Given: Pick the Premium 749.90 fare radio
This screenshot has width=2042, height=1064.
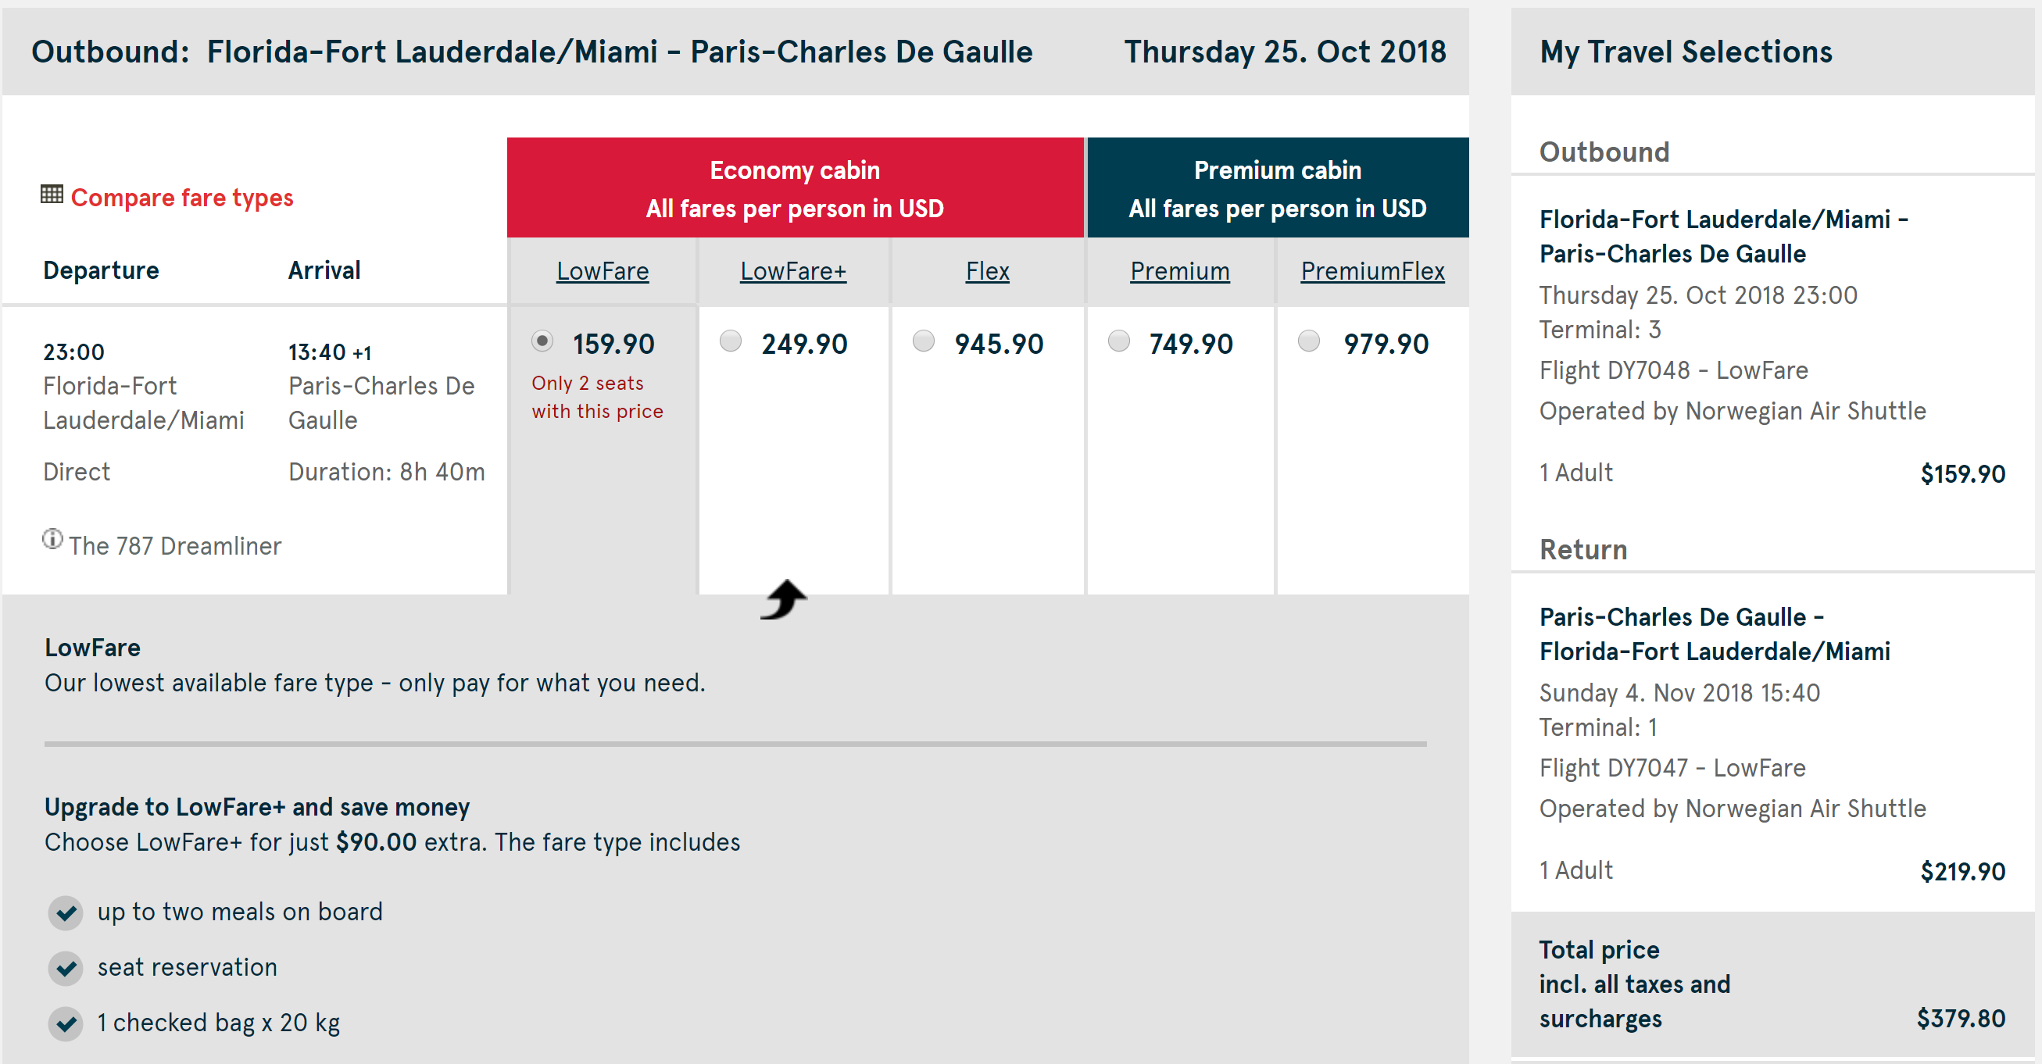Looking at the screenshot, I should pos(1118,341).
